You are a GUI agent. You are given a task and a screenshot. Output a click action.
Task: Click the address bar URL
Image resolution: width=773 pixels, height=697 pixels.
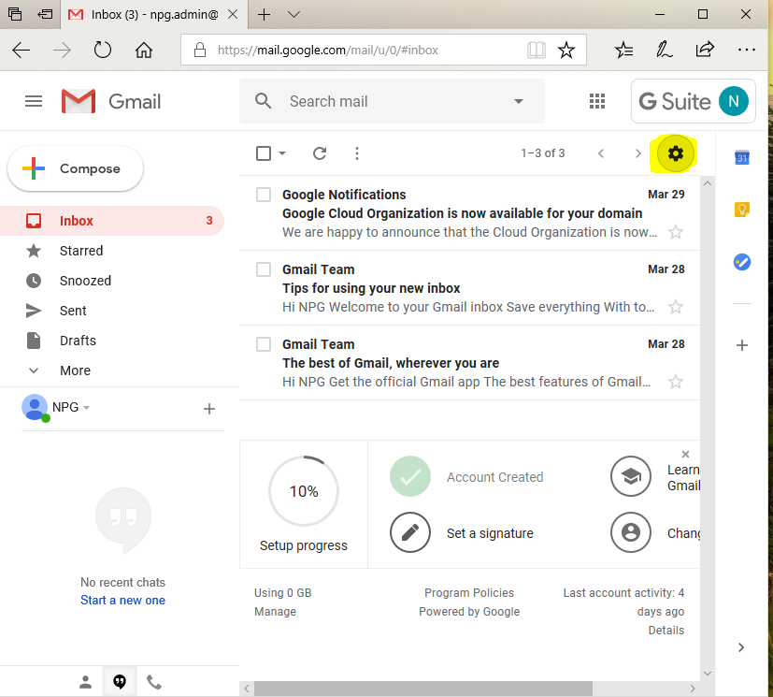coord(328,50)
